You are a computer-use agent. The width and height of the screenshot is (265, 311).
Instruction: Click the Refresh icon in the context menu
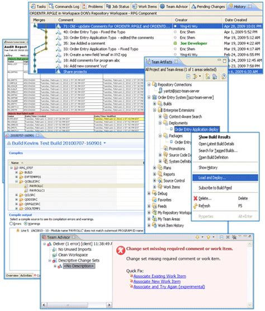195,206
